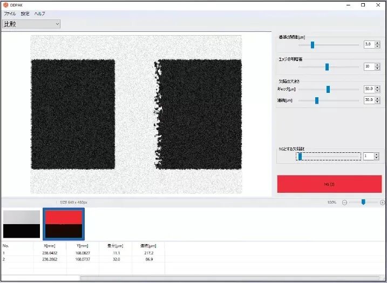Viewport: 387px width, 283px height.
Task: Click the DDPAK app icon in title bar
Action: tap(6, 5)
